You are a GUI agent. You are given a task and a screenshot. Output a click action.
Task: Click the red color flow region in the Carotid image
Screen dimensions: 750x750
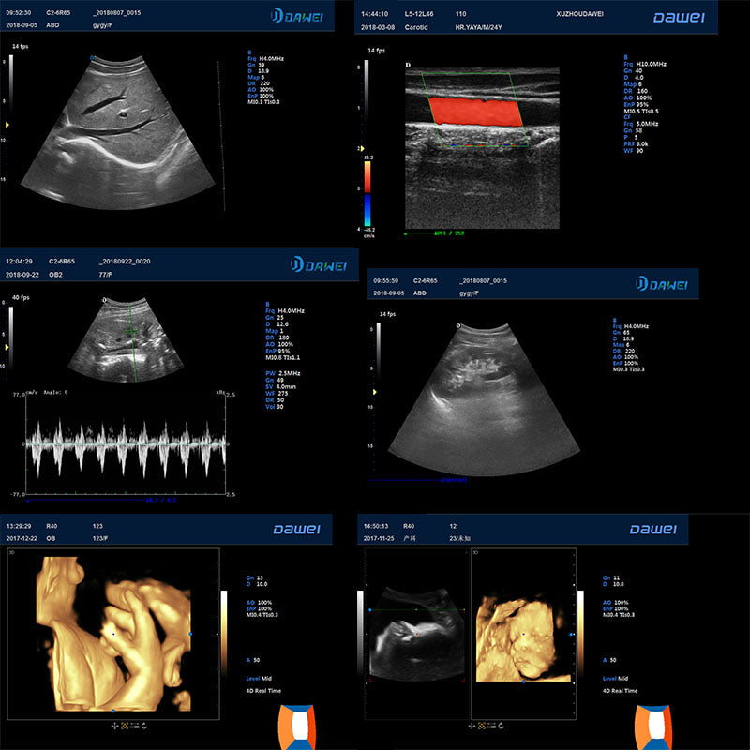[475, 112]
